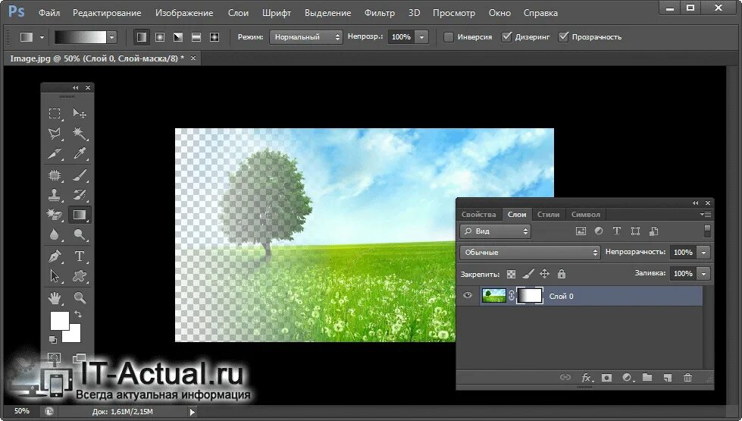Select the Brush tool
The height and width of the screenshot is (421, 742).
point(79,174)
